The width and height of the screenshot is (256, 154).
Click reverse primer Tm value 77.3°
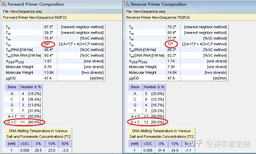tap(171, 38)
